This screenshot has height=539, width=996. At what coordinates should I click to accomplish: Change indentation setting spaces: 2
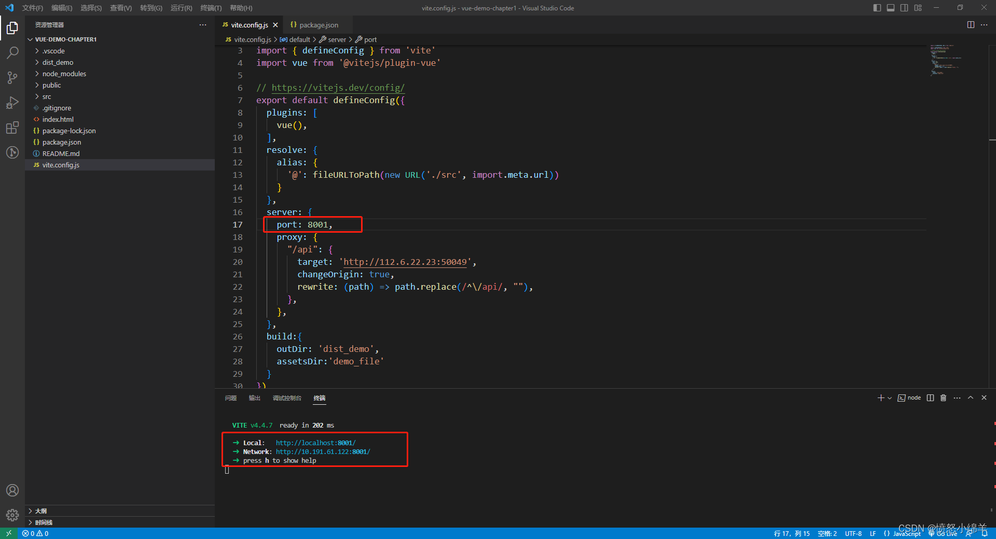pos(827,533)
